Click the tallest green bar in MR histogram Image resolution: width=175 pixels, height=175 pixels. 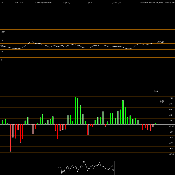75,111
